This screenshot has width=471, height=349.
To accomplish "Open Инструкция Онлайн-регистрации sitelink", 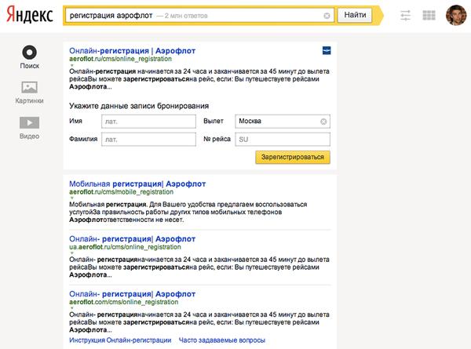I will coord(119,340).
